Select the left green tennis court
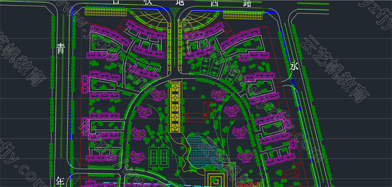The image size is (392, 187). [x=153, y=157]
